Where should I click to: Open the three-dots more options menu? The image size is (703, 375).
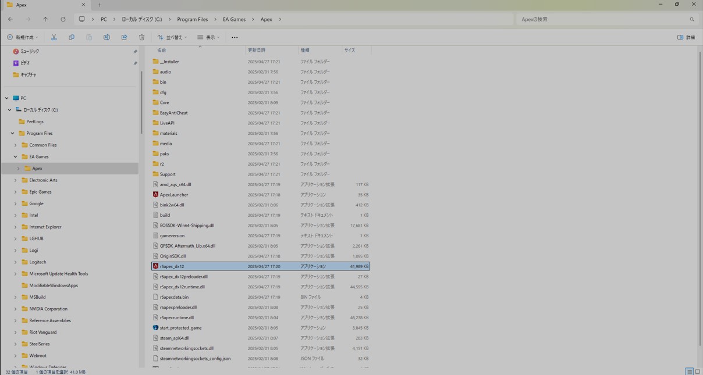pos(235,37)
